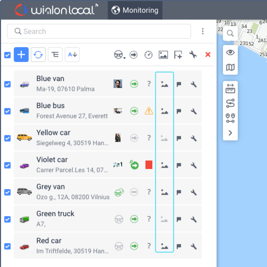Image resolution: width=267 pixels, height=267 pixels.
Task: Open the Monitoring tab
Action: pos(135,10)
